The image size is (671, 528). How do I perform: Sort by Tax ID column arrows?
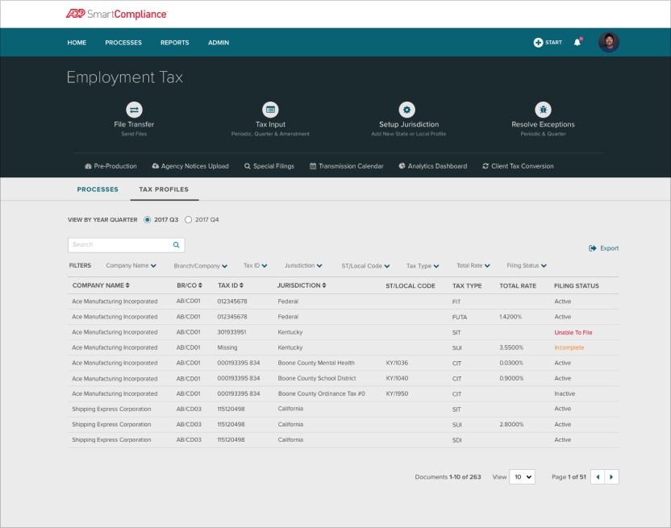coord(241,285)
